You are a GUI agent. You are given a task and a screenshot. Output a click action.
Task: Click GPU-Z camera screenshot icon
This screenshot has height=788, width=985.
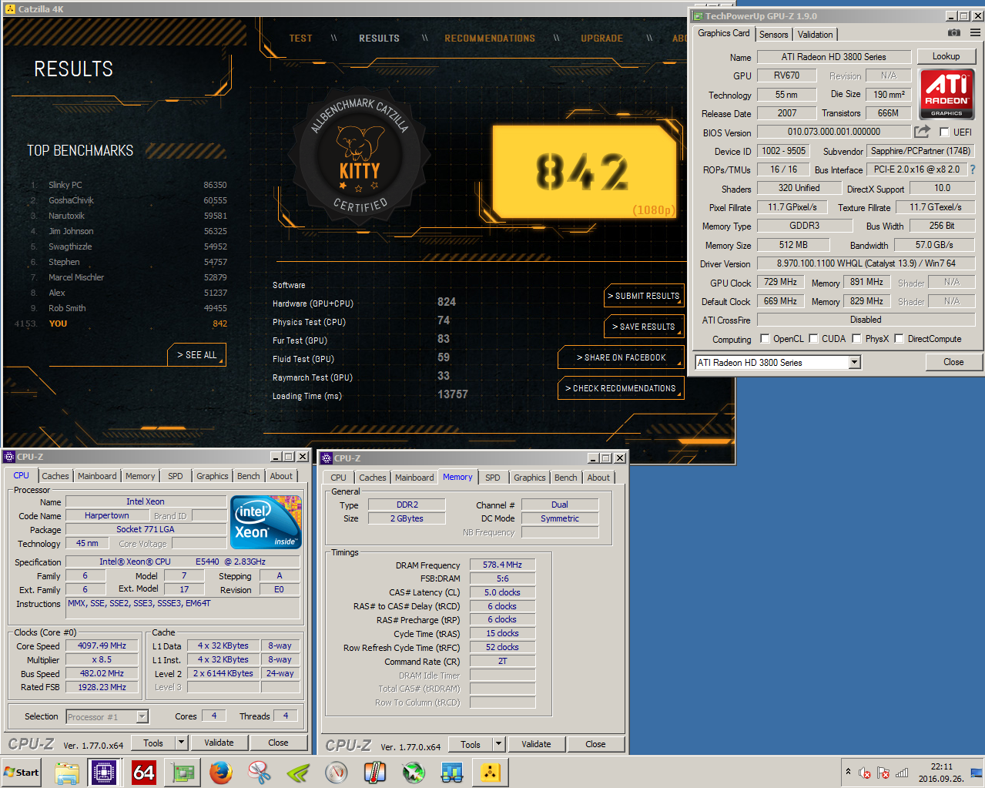[954, 33]
